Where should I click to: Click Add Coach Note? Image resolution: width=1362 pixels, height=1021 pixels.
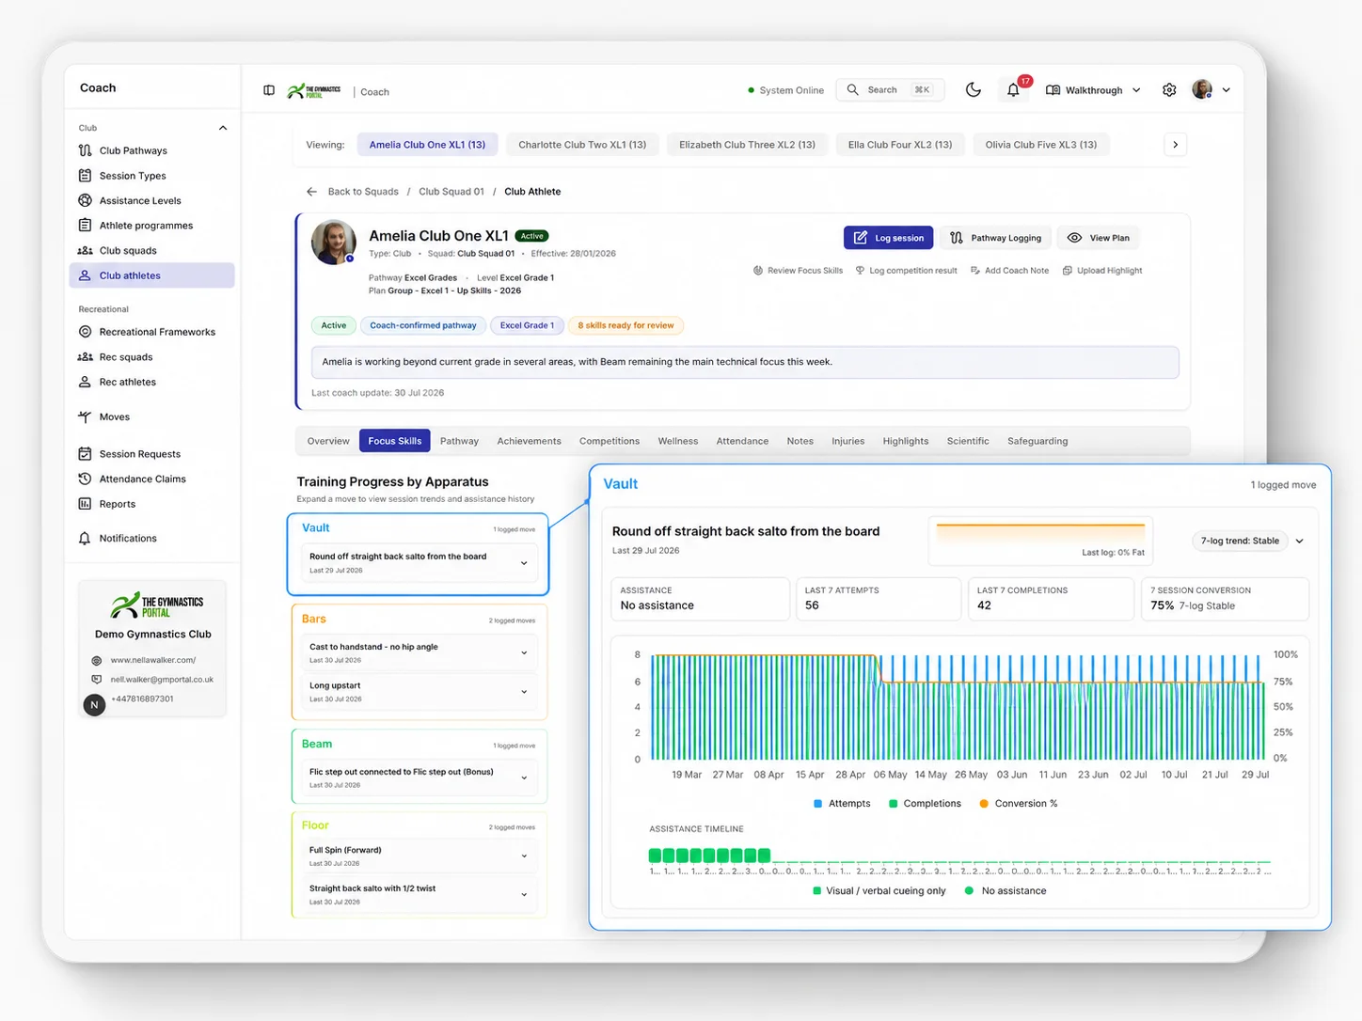click(1009, 271)
